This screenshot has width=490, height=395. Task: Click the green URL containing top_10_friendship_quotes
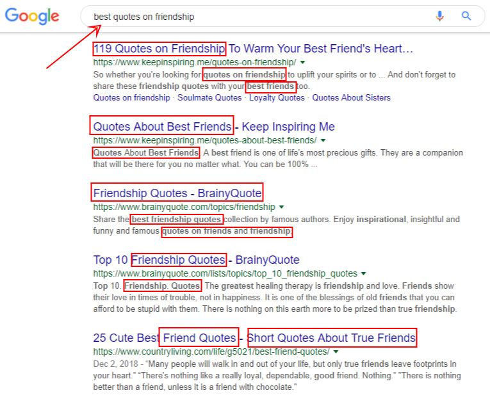pos(225,273)
